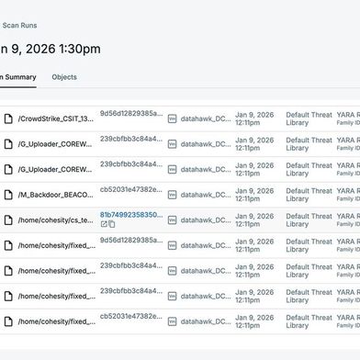
Task: Click the YARA entry in the cs_te row
Action: pyautogui.click(x=348, y=219)
